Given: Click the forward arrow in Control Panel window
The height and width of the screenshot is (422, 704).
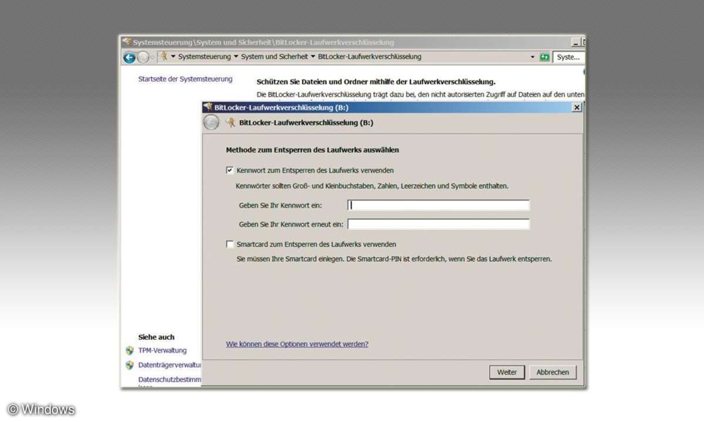Looking at the screenshot, I should 143,57.
